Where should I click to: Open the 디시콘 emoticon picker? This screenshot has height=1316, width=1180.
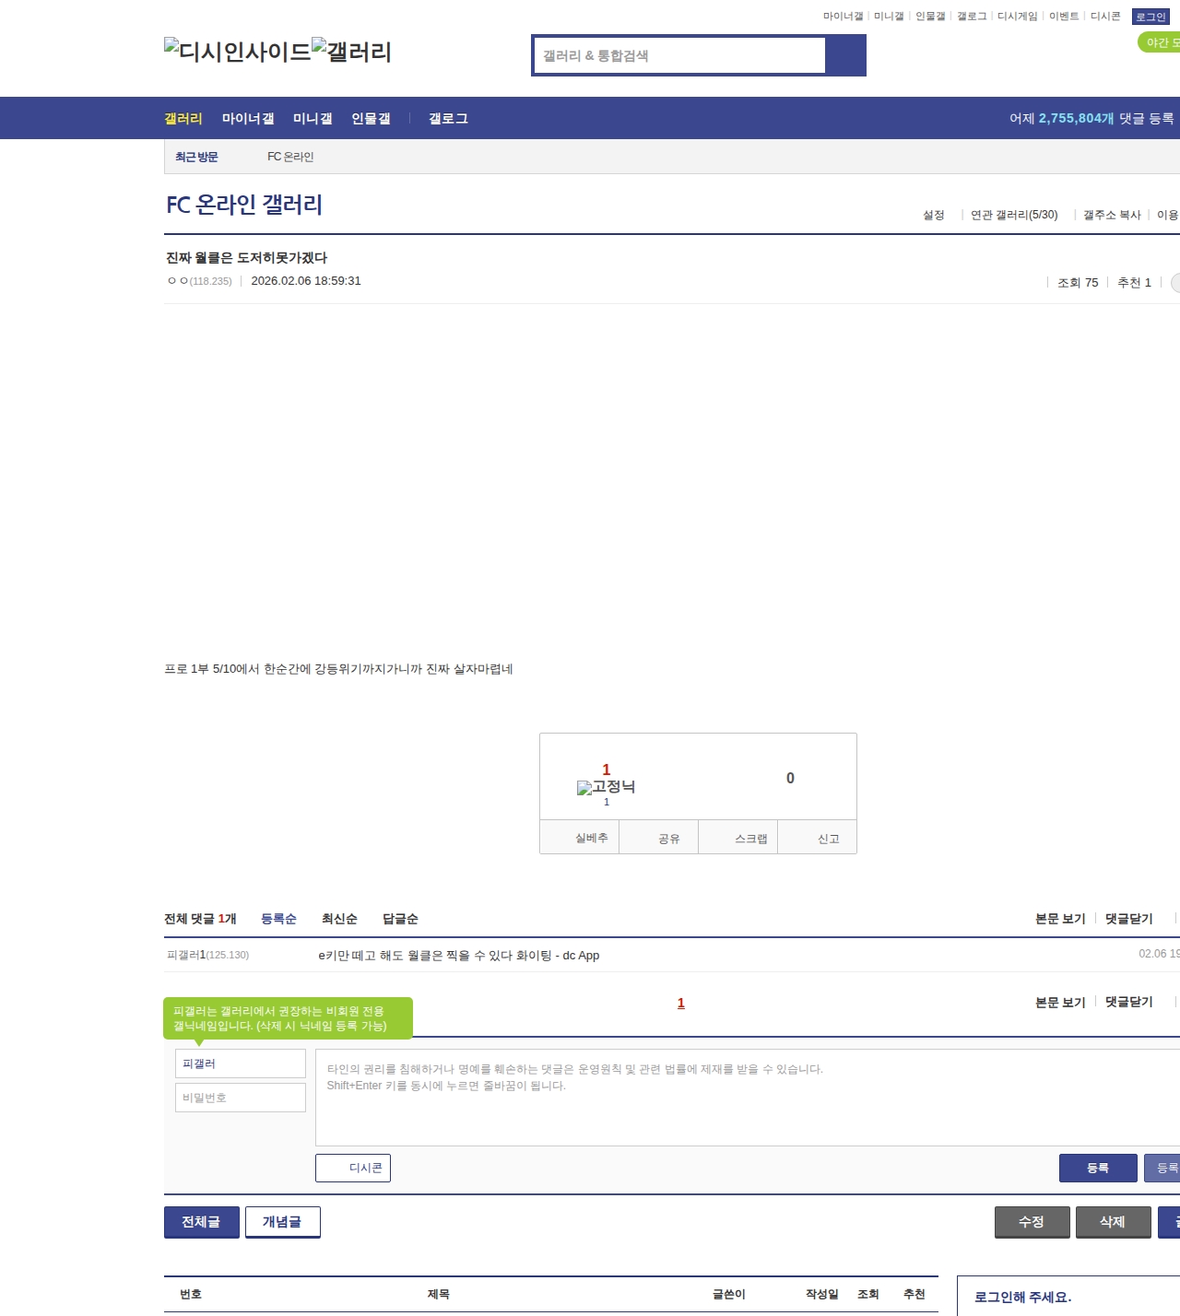pyautogui.click(x=353, y=1168)
